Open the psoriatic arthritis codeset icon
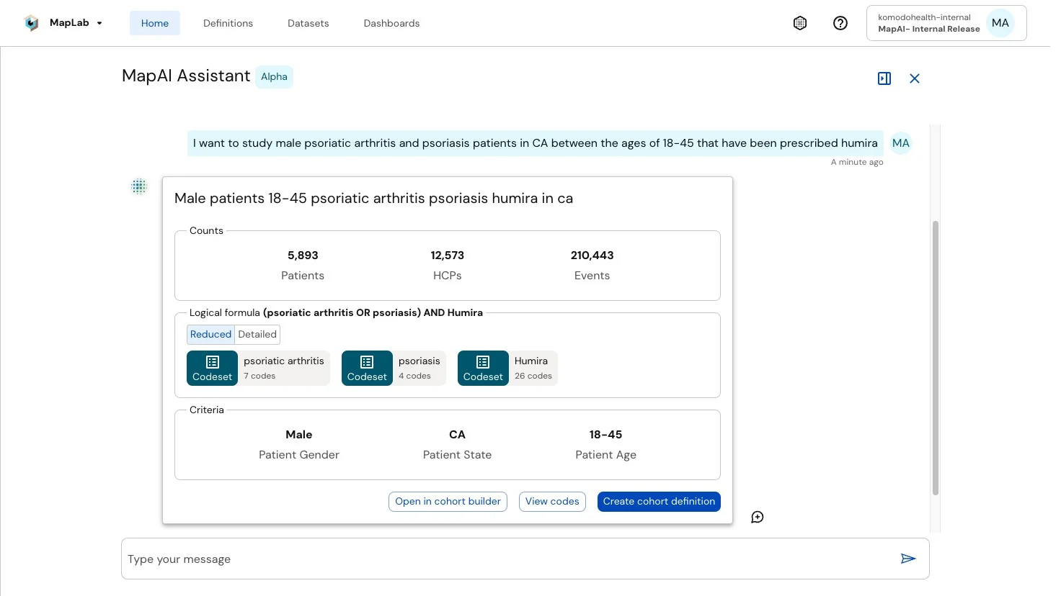 (x=212, y=368)
